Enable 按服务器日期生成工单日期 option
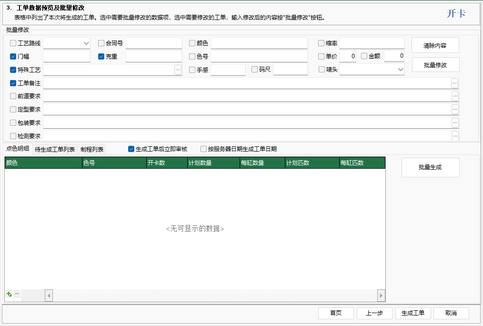Viewport: 483px width, 326px height. pos(203,148)
